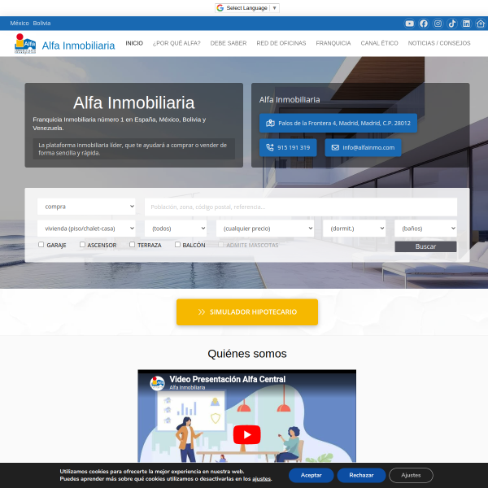Click the video thumbnail illustration
The width and height of the screenshot is (488, 488).
point(246,416)
